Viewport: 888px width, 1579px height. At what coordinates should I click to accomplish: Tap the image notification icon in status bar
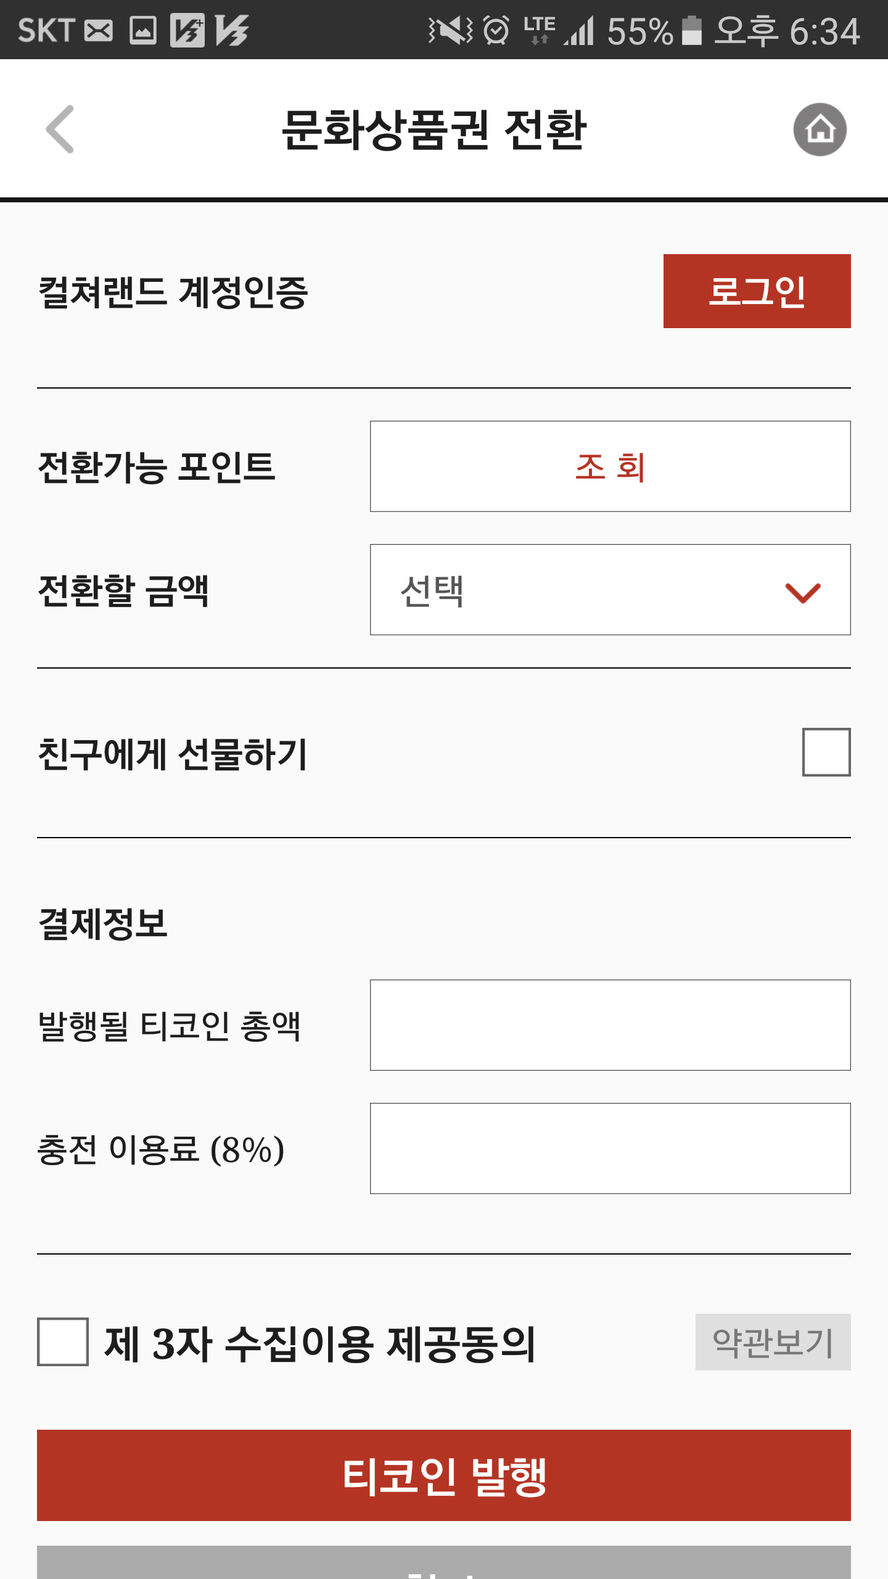pyautogui.click(x=143, y=30)
